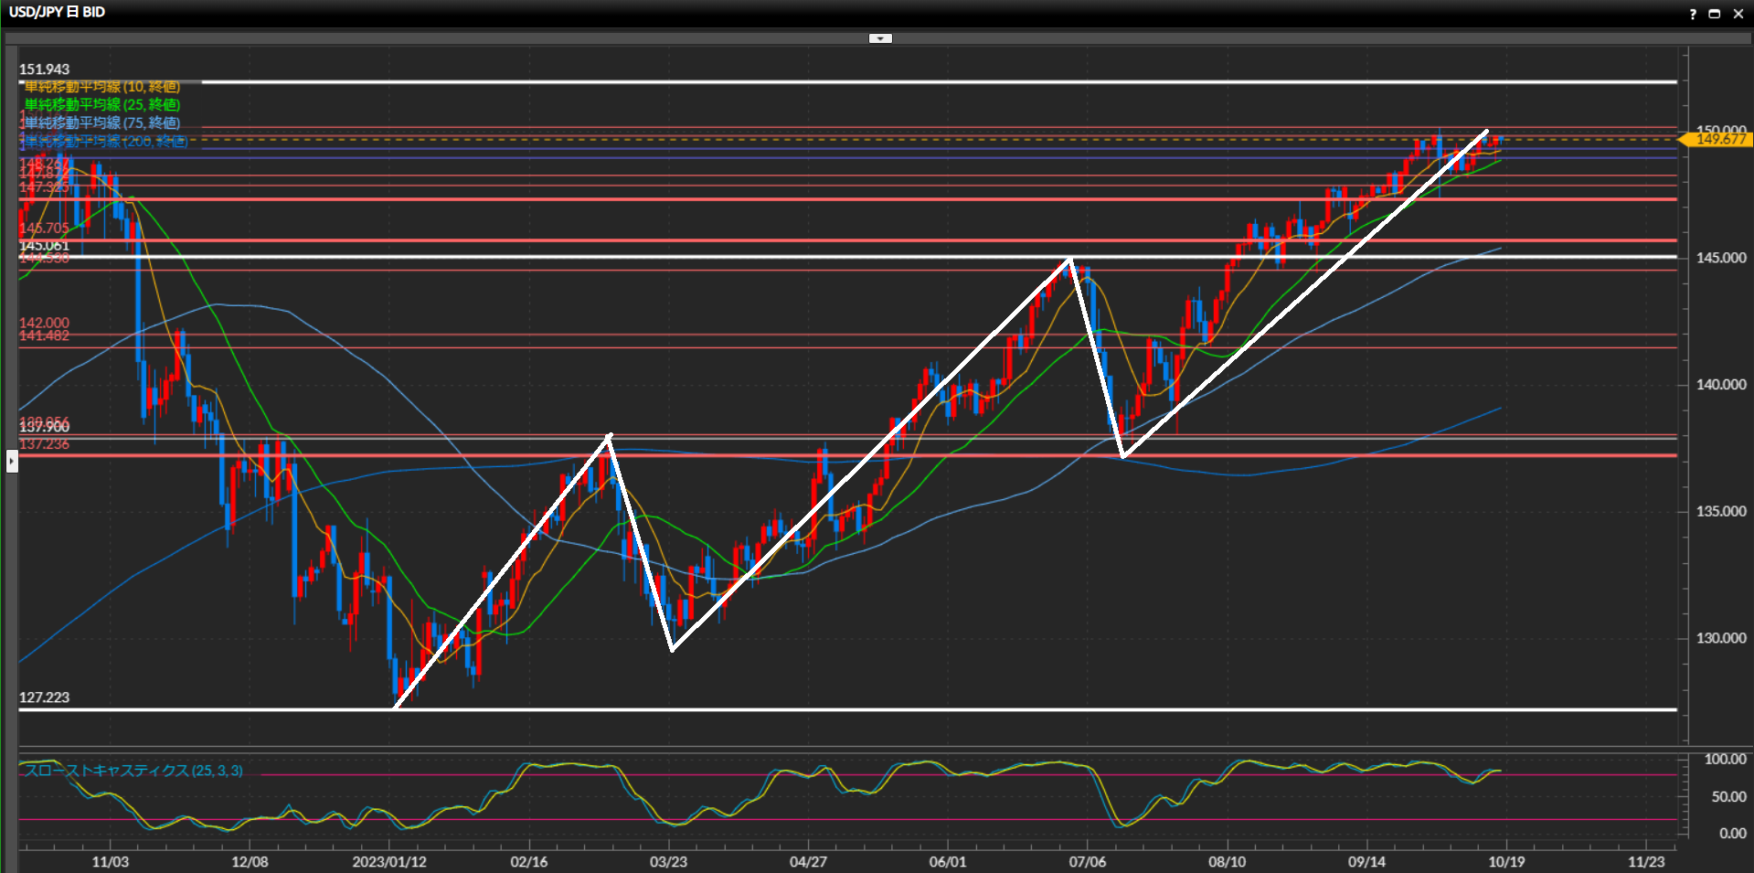Click the USD/JPY 日 BID title

57,12
